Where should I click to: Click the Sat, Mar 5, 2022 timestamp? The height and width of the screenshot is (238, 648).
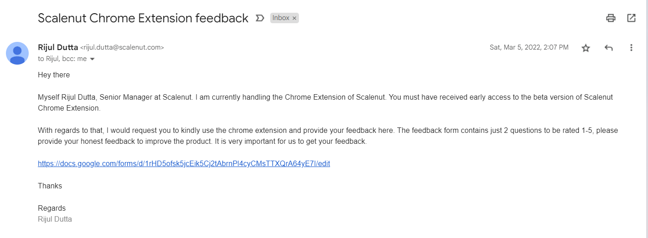tap(529, 47)
